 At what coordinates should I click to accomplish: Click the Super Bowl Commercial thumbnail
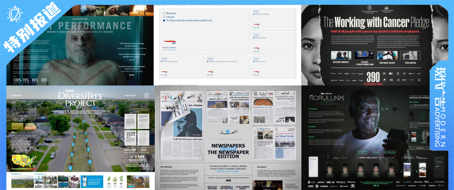(341, 55)
